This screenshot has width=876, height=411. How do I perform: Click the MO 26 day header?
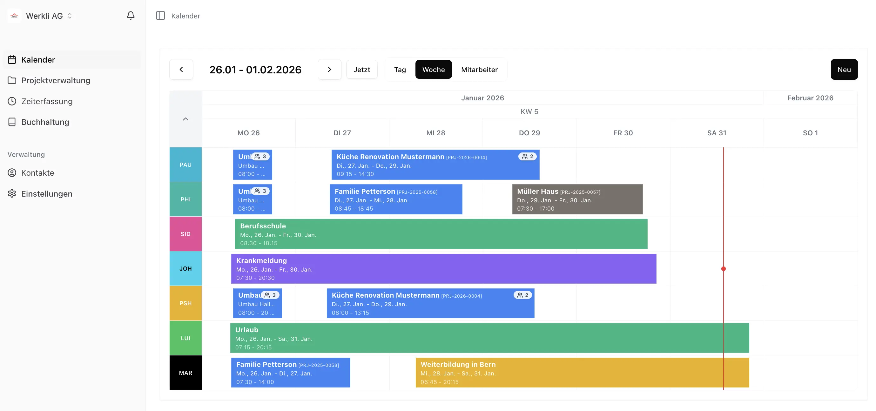pos(249,133)
